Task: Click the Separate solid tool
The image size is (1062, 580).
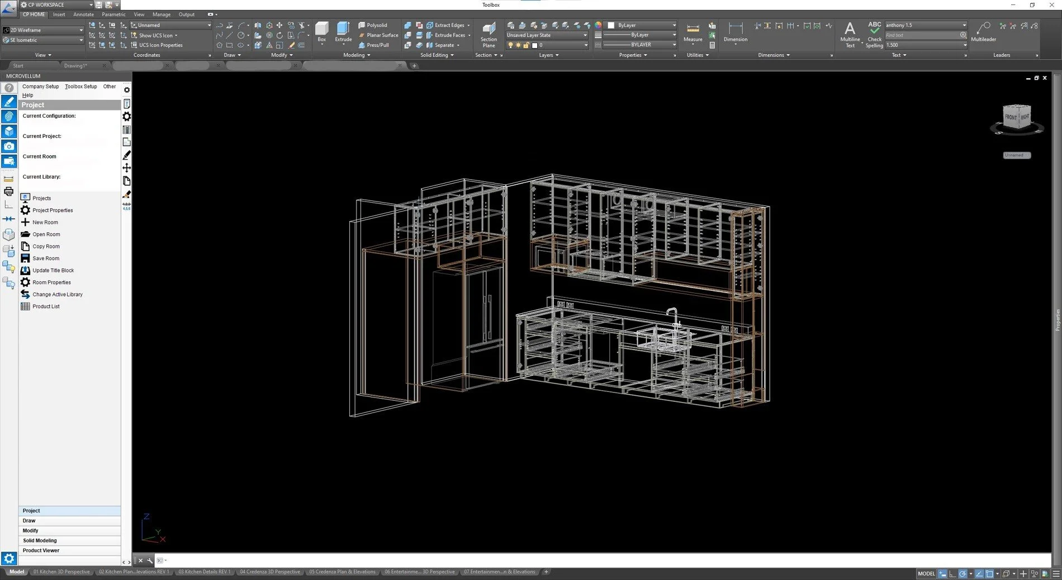Action: [440, 45]
